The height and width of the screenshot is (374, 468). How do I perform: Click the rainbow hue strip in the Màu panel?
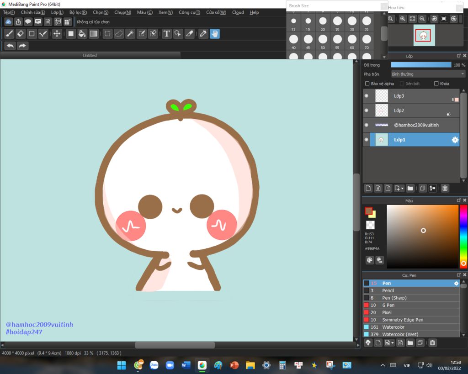coord(463,236)
